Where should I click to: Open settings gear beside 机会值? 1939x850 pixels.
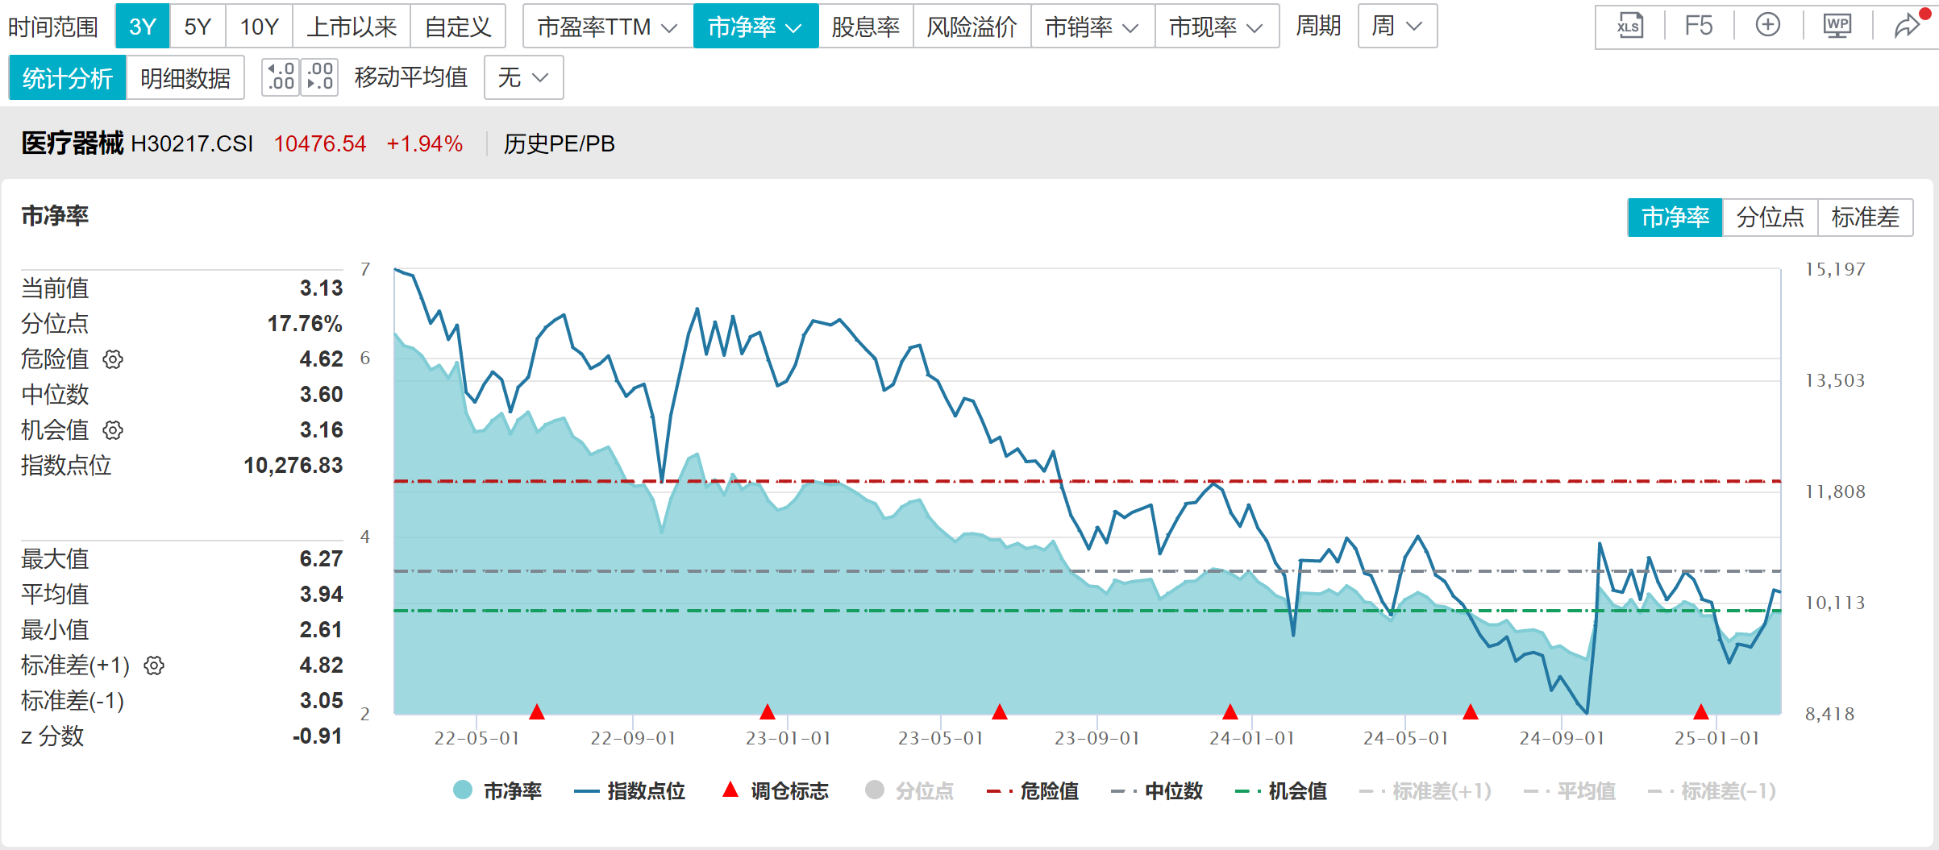click(113, 430)
